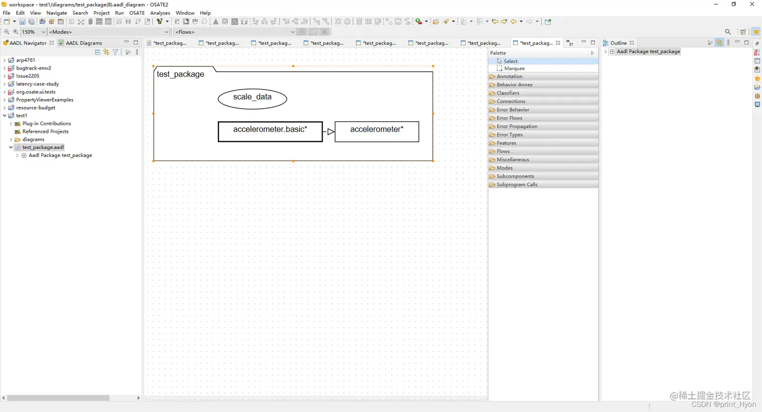
Task: Click the Forward navigation arrow
Action: 530,22
